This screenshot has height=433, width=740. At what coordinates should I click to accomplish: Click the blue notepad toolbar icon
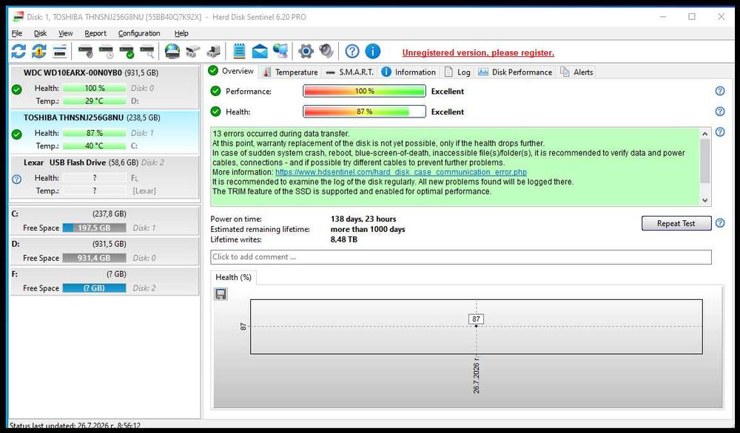[x=239, y=52]
